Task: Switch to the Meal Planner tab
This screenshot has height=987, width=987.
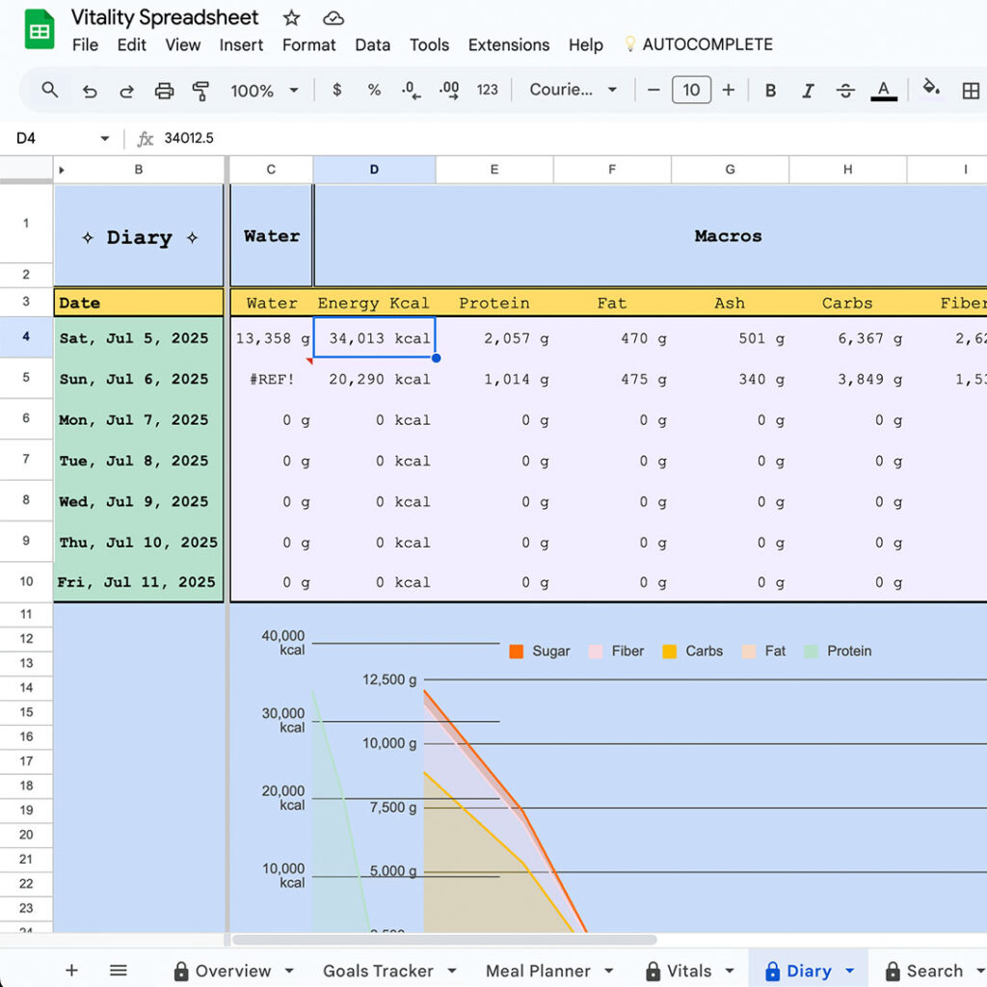Action: pos(538,971)
